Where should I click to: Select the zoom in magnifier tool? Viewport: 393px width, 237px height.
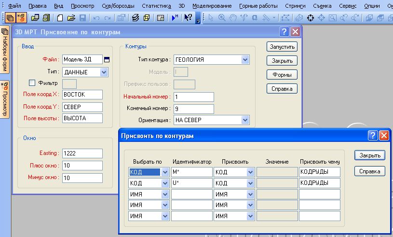tap(222, 18)
